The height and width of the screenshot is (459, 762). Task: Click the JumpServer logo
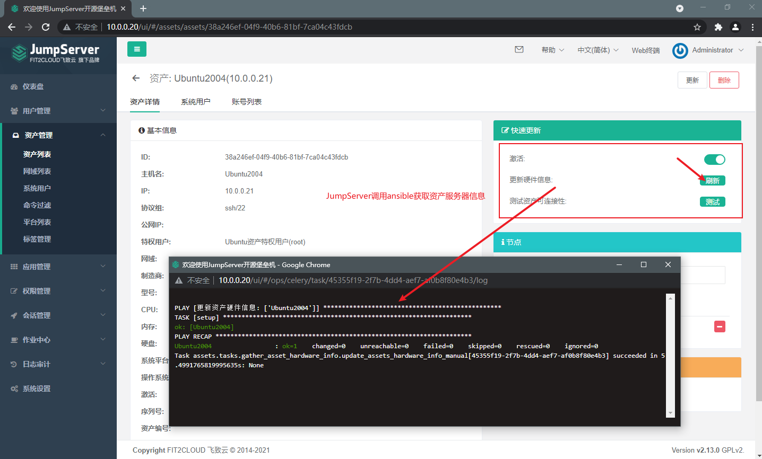[56, 53]
